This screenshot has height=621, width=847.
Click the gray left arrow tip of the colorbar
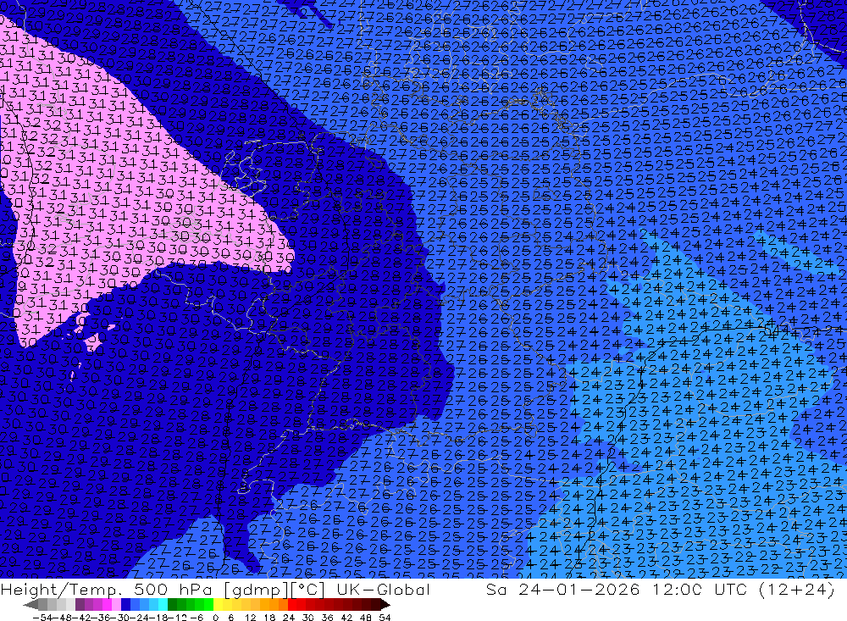[30, 605]
